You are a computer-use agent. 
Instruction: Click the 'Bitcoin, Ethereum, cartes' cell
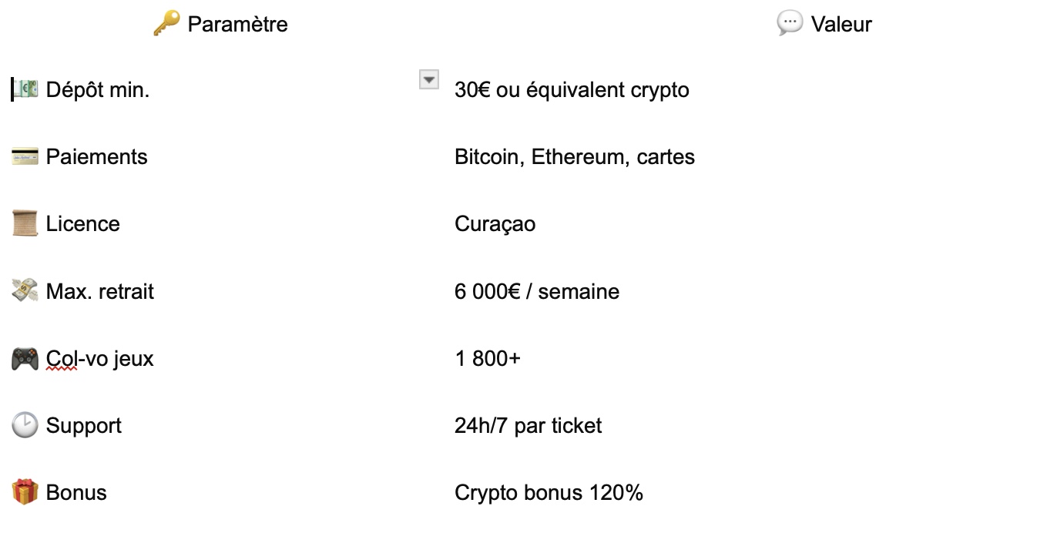(x=575, y=157)
